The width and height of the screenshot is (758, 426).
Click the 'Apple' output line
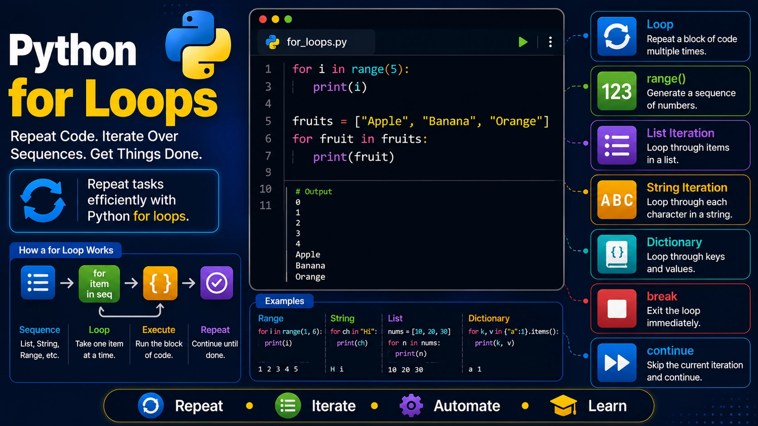point(308,254)
